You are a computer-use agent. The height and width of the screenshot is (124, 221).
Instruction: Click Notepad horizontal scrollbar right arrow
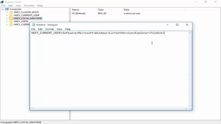[186, 108]
